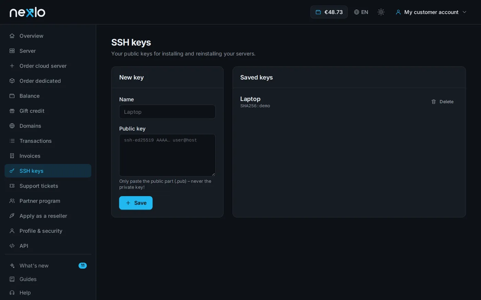Click the gift box icon for Gift credit

pos(12,111)
